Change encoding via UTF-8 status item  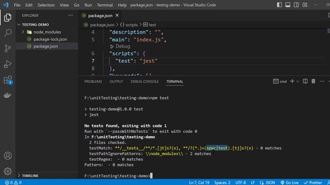(241, 182)
